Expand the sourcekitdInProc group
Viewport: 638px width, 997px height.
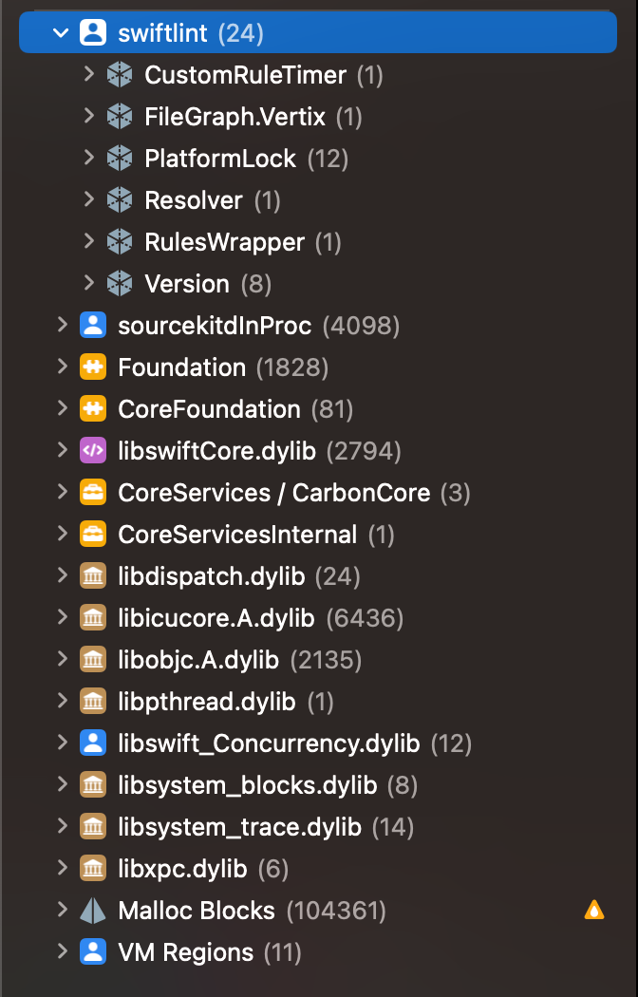[63, 325]
